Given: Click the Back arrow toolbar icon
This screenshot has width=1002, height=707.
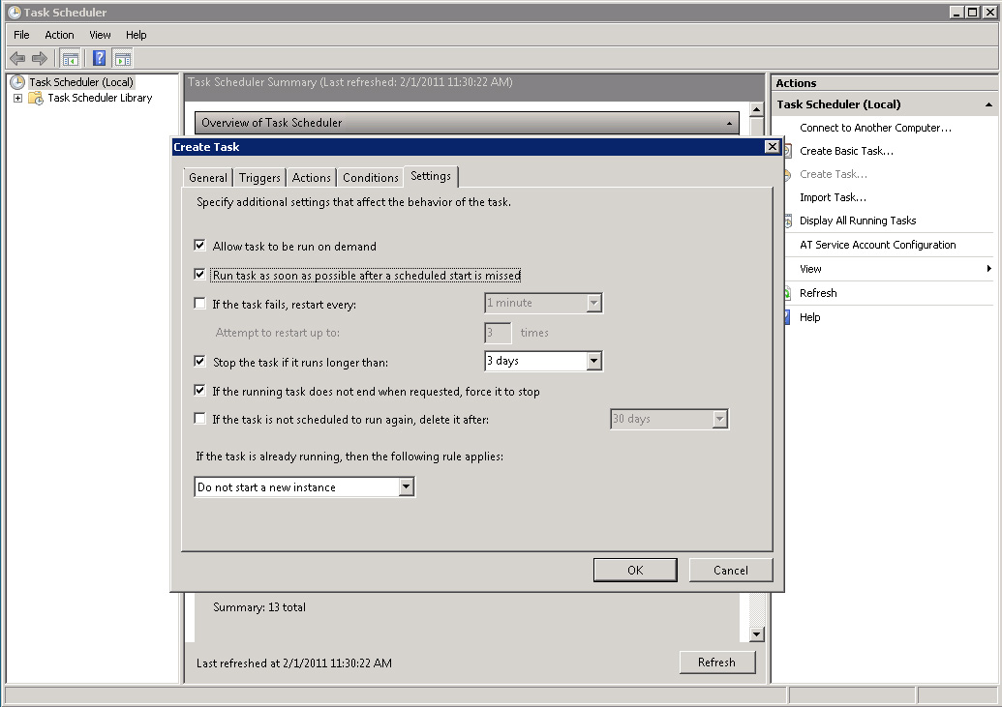Looking at the screenshot, I should (x=17, y=59).
